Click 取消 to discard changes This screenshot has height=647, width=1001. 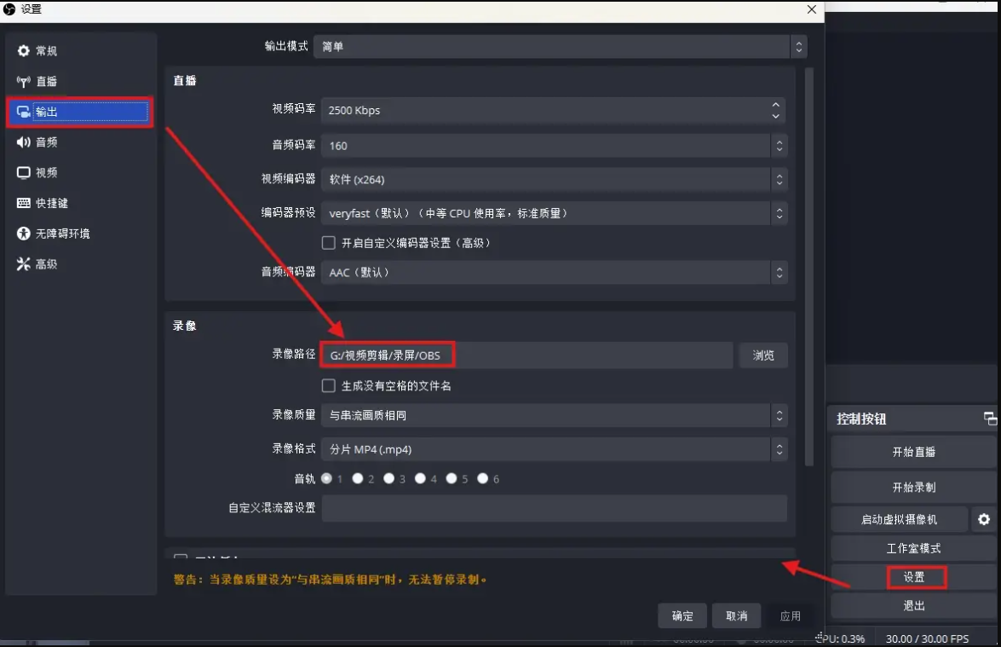736,615
